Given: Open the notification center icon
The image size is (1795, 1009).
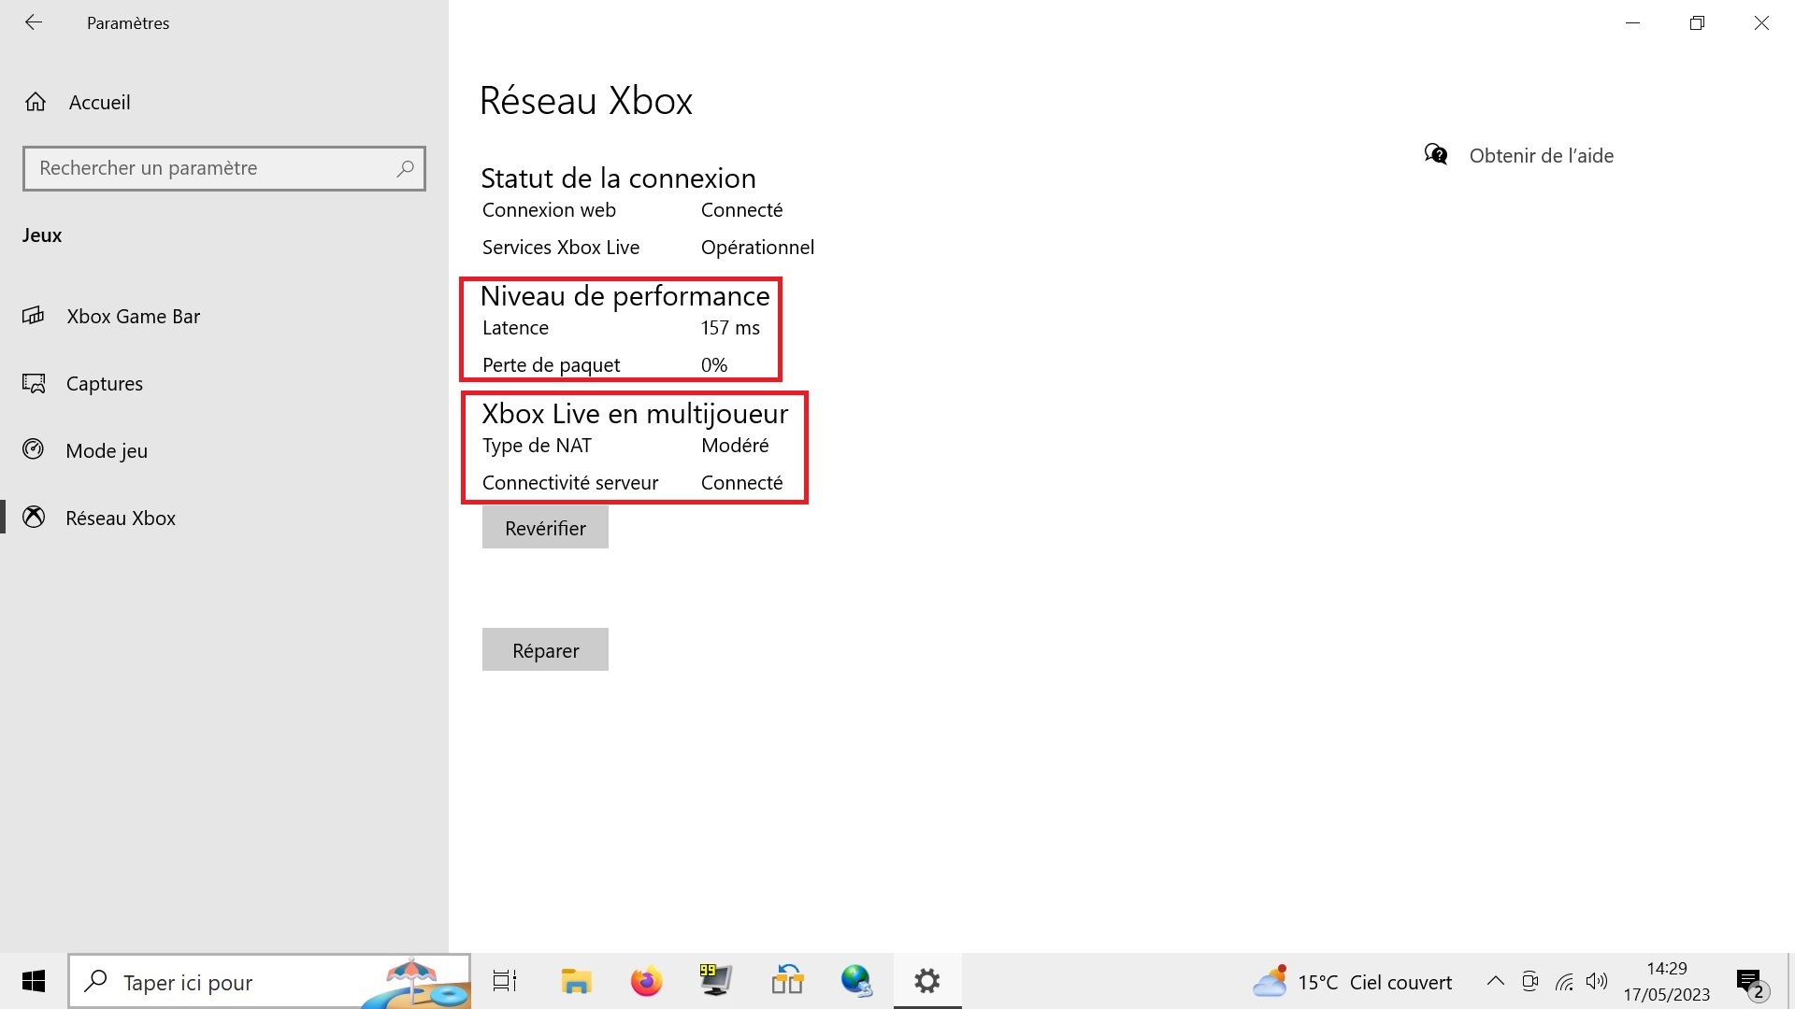Looking at the screenshot, I should 1749,981.
